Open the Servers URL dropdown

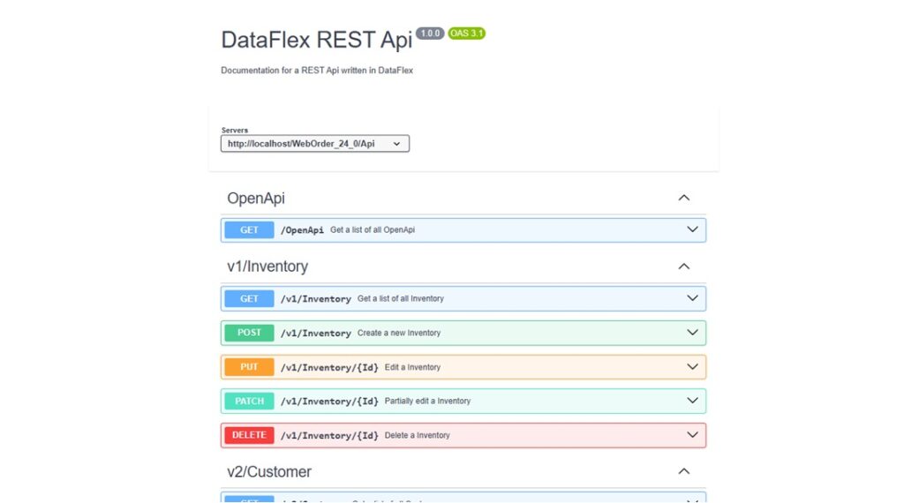[x=315, y=143]
